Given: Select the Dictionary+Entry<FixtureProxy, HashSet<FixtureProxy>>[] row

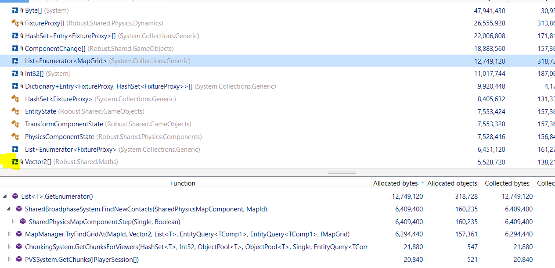Looking at the screenshot, I should [277, 86].
